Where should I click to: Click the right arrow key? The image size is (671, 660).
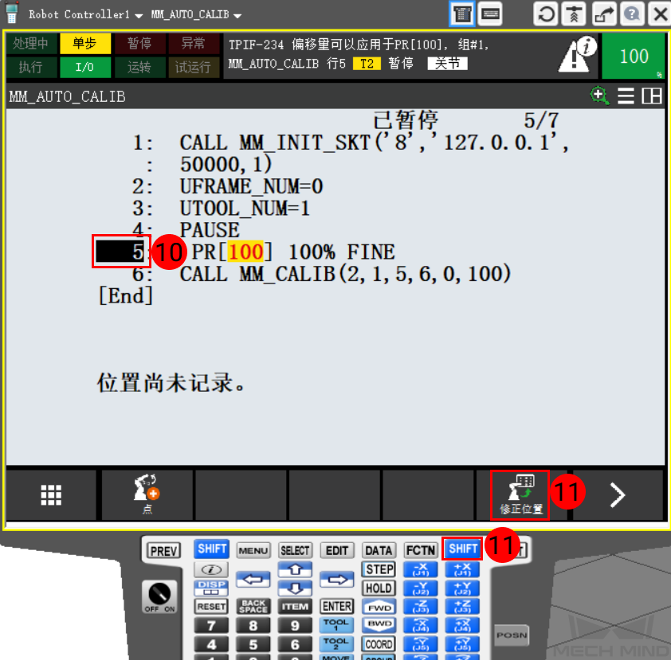(337, 580)
